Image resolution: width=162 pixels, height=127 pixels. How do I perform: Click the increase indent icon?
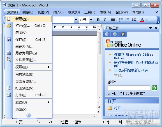(x=134, y=20)
